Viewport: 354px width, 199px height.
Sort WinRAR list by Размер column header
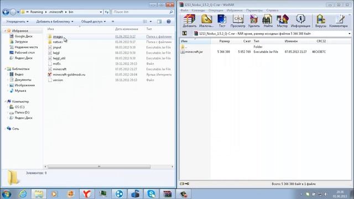pyautogui.click(x=225, y=41)
